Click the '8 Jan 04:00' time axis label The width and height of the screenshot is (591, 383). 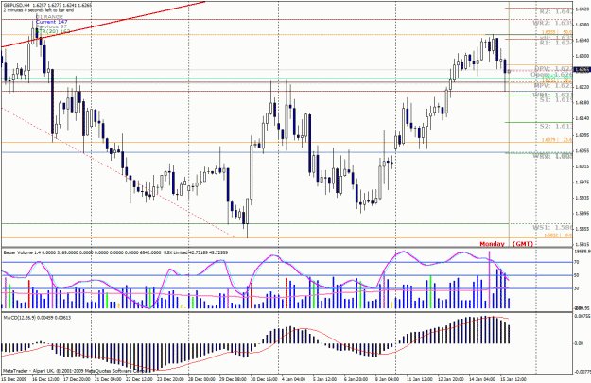[x=388, y=379]
